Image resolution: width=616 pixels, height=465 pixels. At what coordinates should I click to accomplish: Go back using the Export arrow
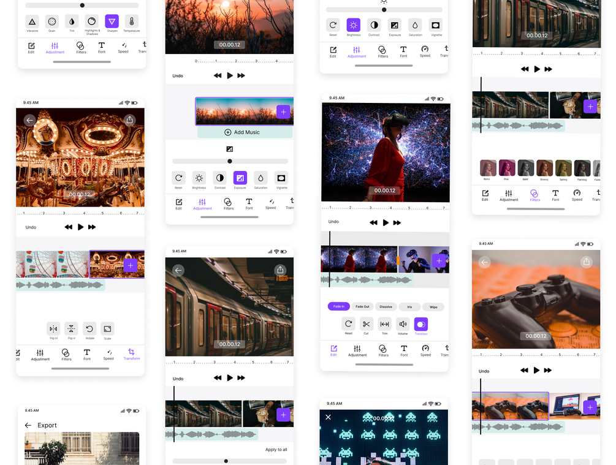[x=28, y=425]
